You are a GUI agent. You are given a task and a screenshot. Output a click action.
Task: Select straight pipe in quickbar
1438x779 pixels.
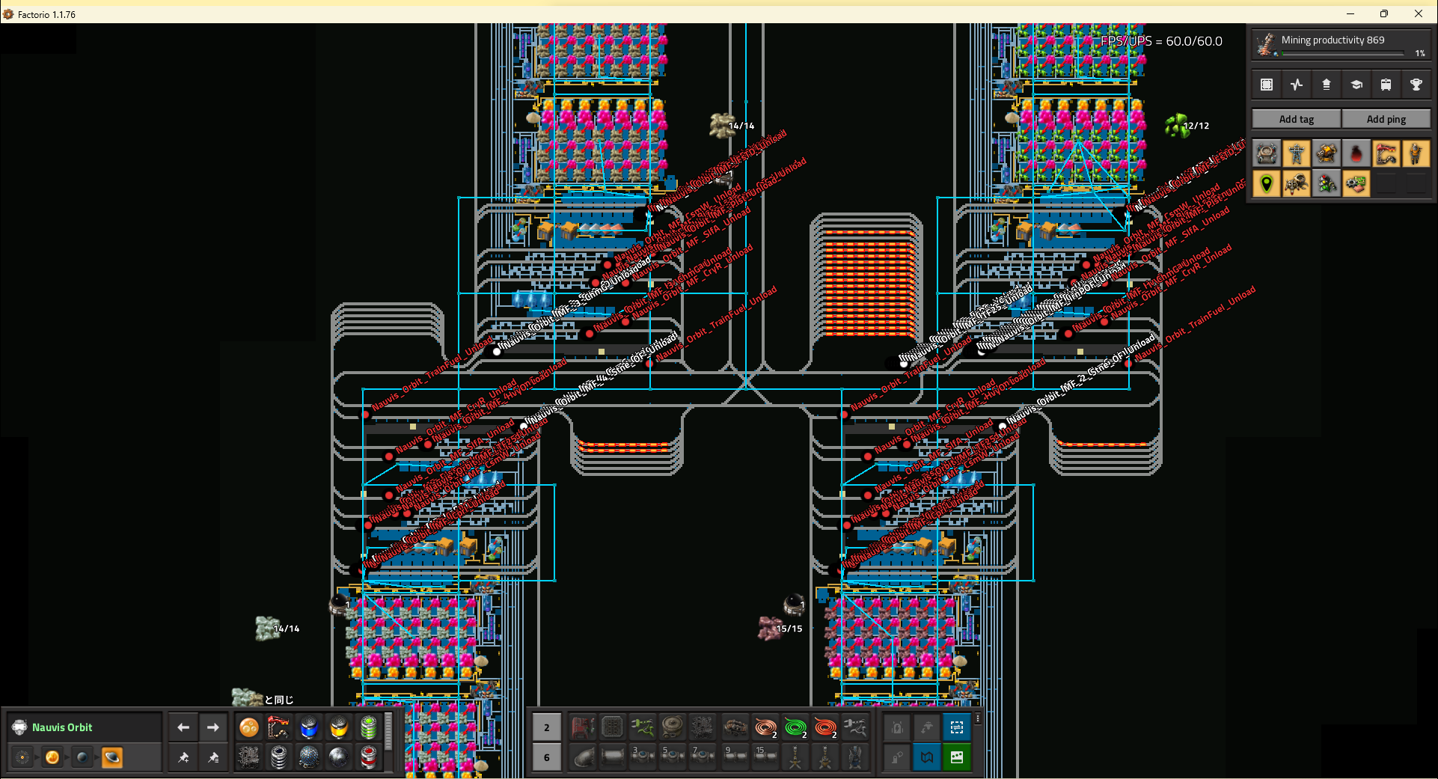[613, 757]
